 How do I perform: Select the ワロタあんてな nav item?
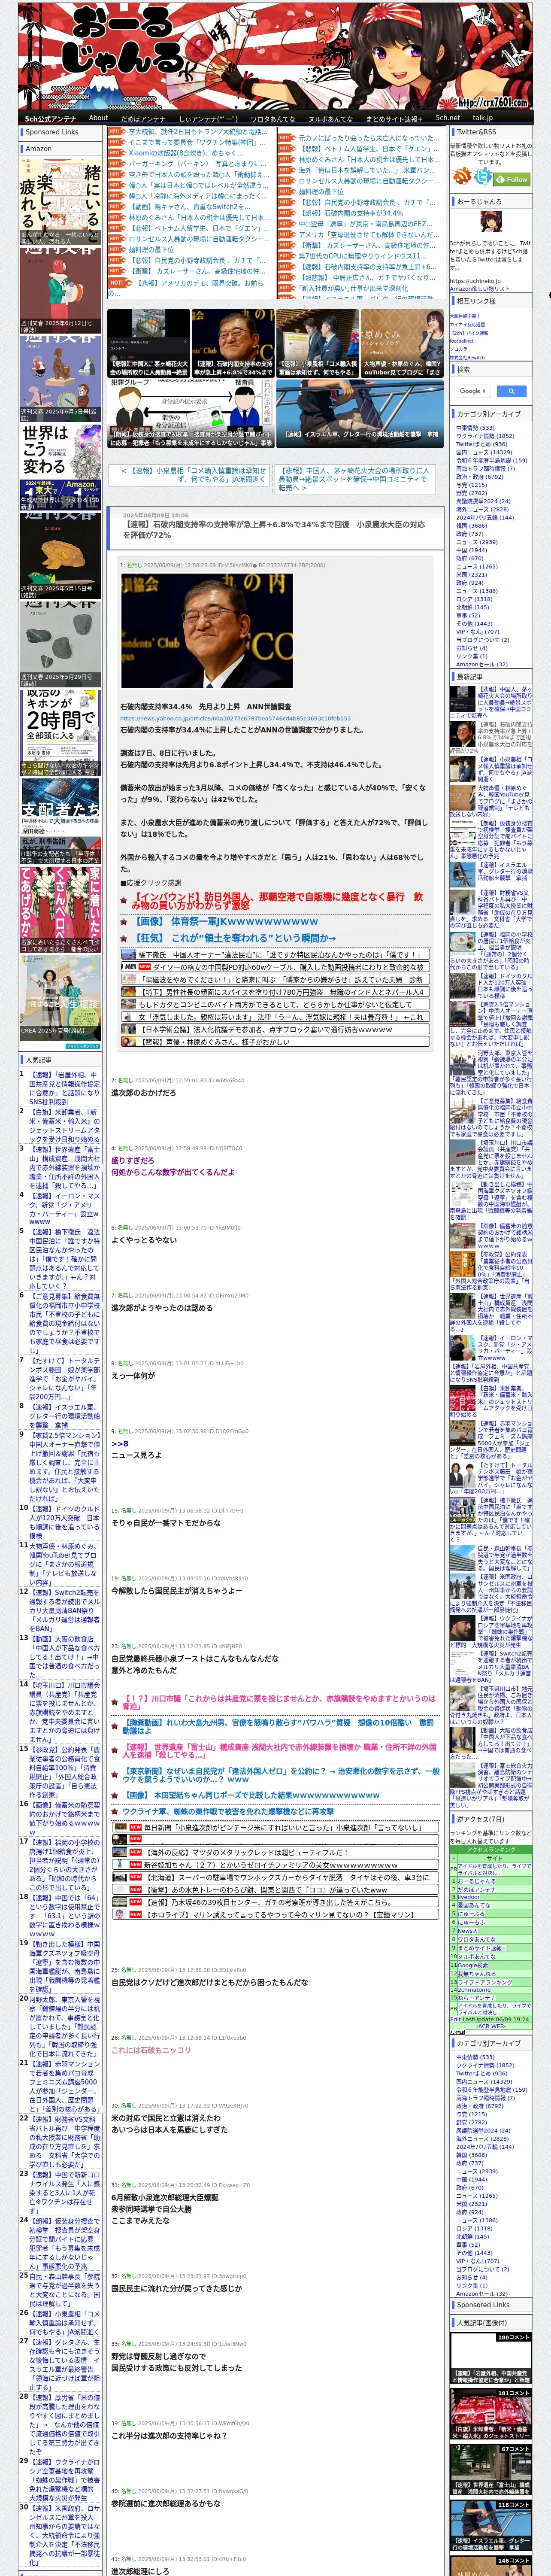pos(272,118)
